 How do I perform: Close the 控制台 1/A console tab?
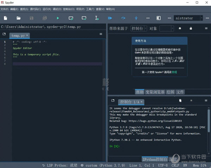[x=141, y=102]
